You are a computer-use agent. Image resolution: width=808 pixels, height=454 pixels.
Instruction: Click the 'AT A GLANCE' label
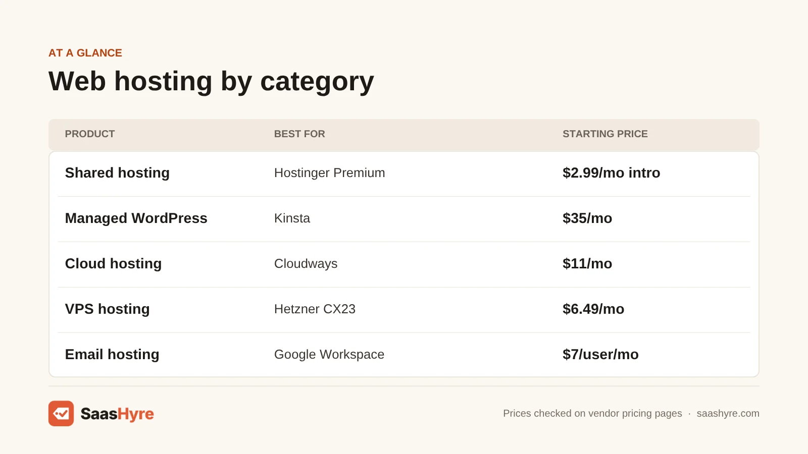(x=85, y=53)
